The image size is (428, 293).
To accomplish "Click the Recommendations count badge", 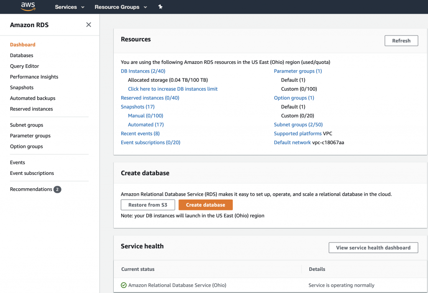I will [x=57, y=189].
